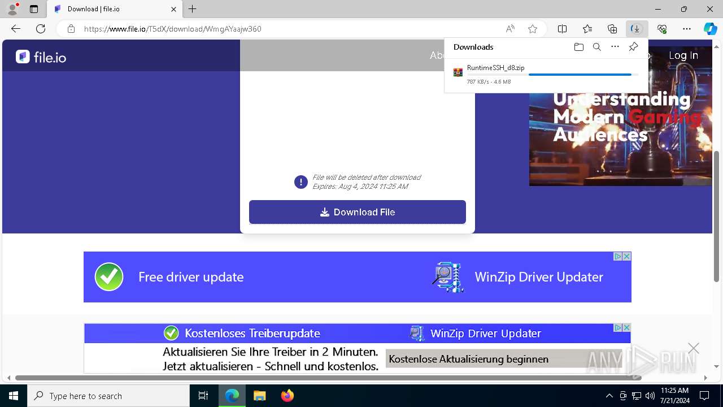Reload the page with the refresh icon
This screenshot has height=407, width=723.
(x=41, y=29)
